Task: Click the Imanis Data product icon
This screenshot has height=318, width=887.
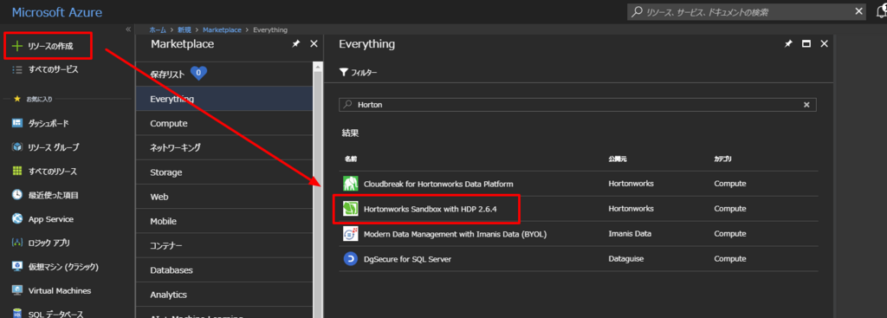Action: tap(351, 234)
